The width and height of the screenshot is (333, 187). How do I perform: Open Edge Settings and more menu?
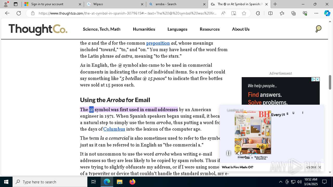point(316,13)
